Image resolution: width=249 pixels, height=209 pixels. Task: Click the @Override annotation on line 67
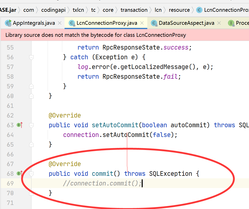pos(65,164)
